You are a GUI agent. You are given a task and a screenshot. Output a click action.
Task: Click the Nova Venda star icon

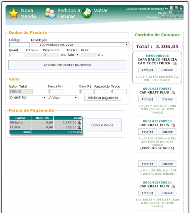pos(14,13)
